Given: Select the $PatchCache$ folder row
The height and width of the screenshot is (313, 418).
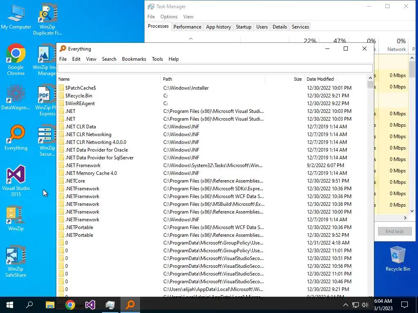Looking at the screenshot, I should 212,88.
